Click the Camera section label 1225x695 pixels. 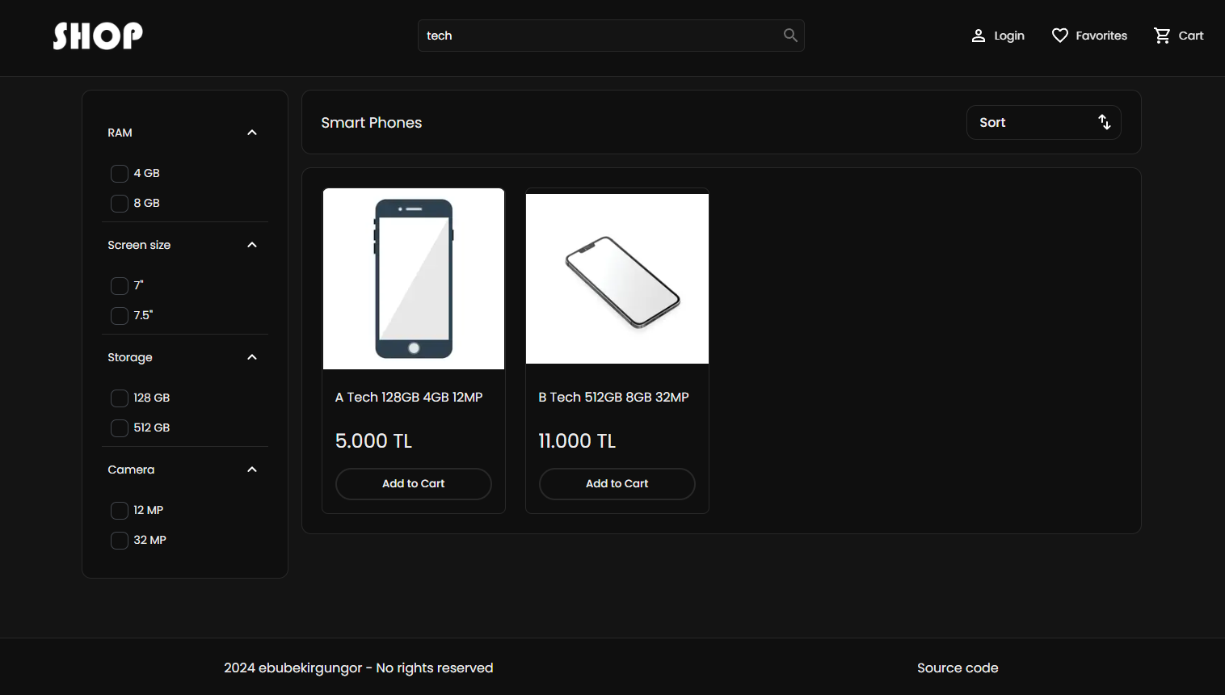[x=131, y=470]
